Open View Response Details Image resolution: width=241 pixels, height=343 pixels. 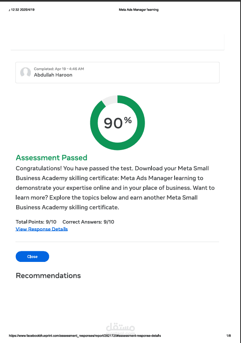[41, 229]
